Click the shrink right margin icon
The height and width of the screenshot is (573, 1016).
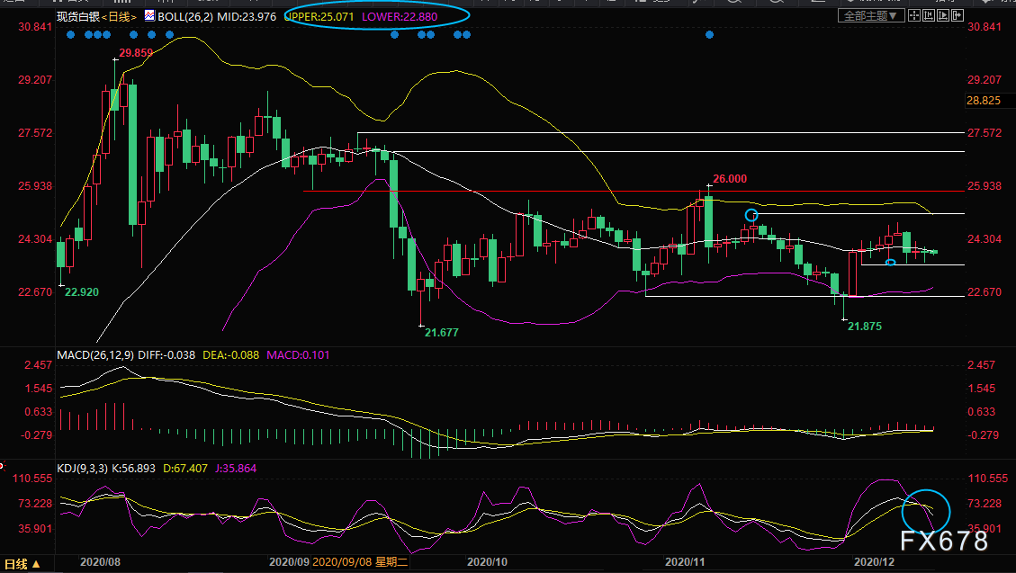pos(958,15)
